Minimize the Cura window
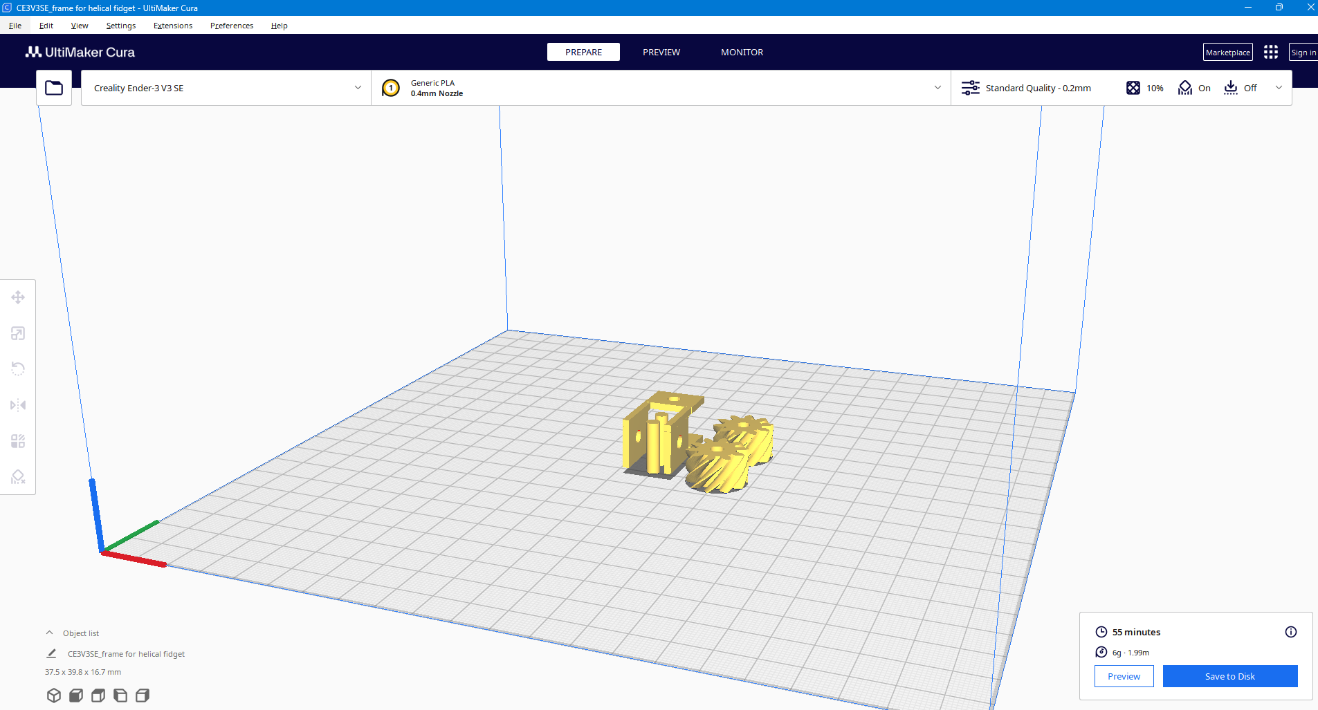Screen dimensions: 1318x710 (x=1248, y=8)
